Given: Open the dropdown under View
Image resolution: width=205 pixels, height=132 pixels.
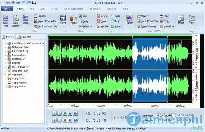Looking at the screenshot, I should (192, 27).
